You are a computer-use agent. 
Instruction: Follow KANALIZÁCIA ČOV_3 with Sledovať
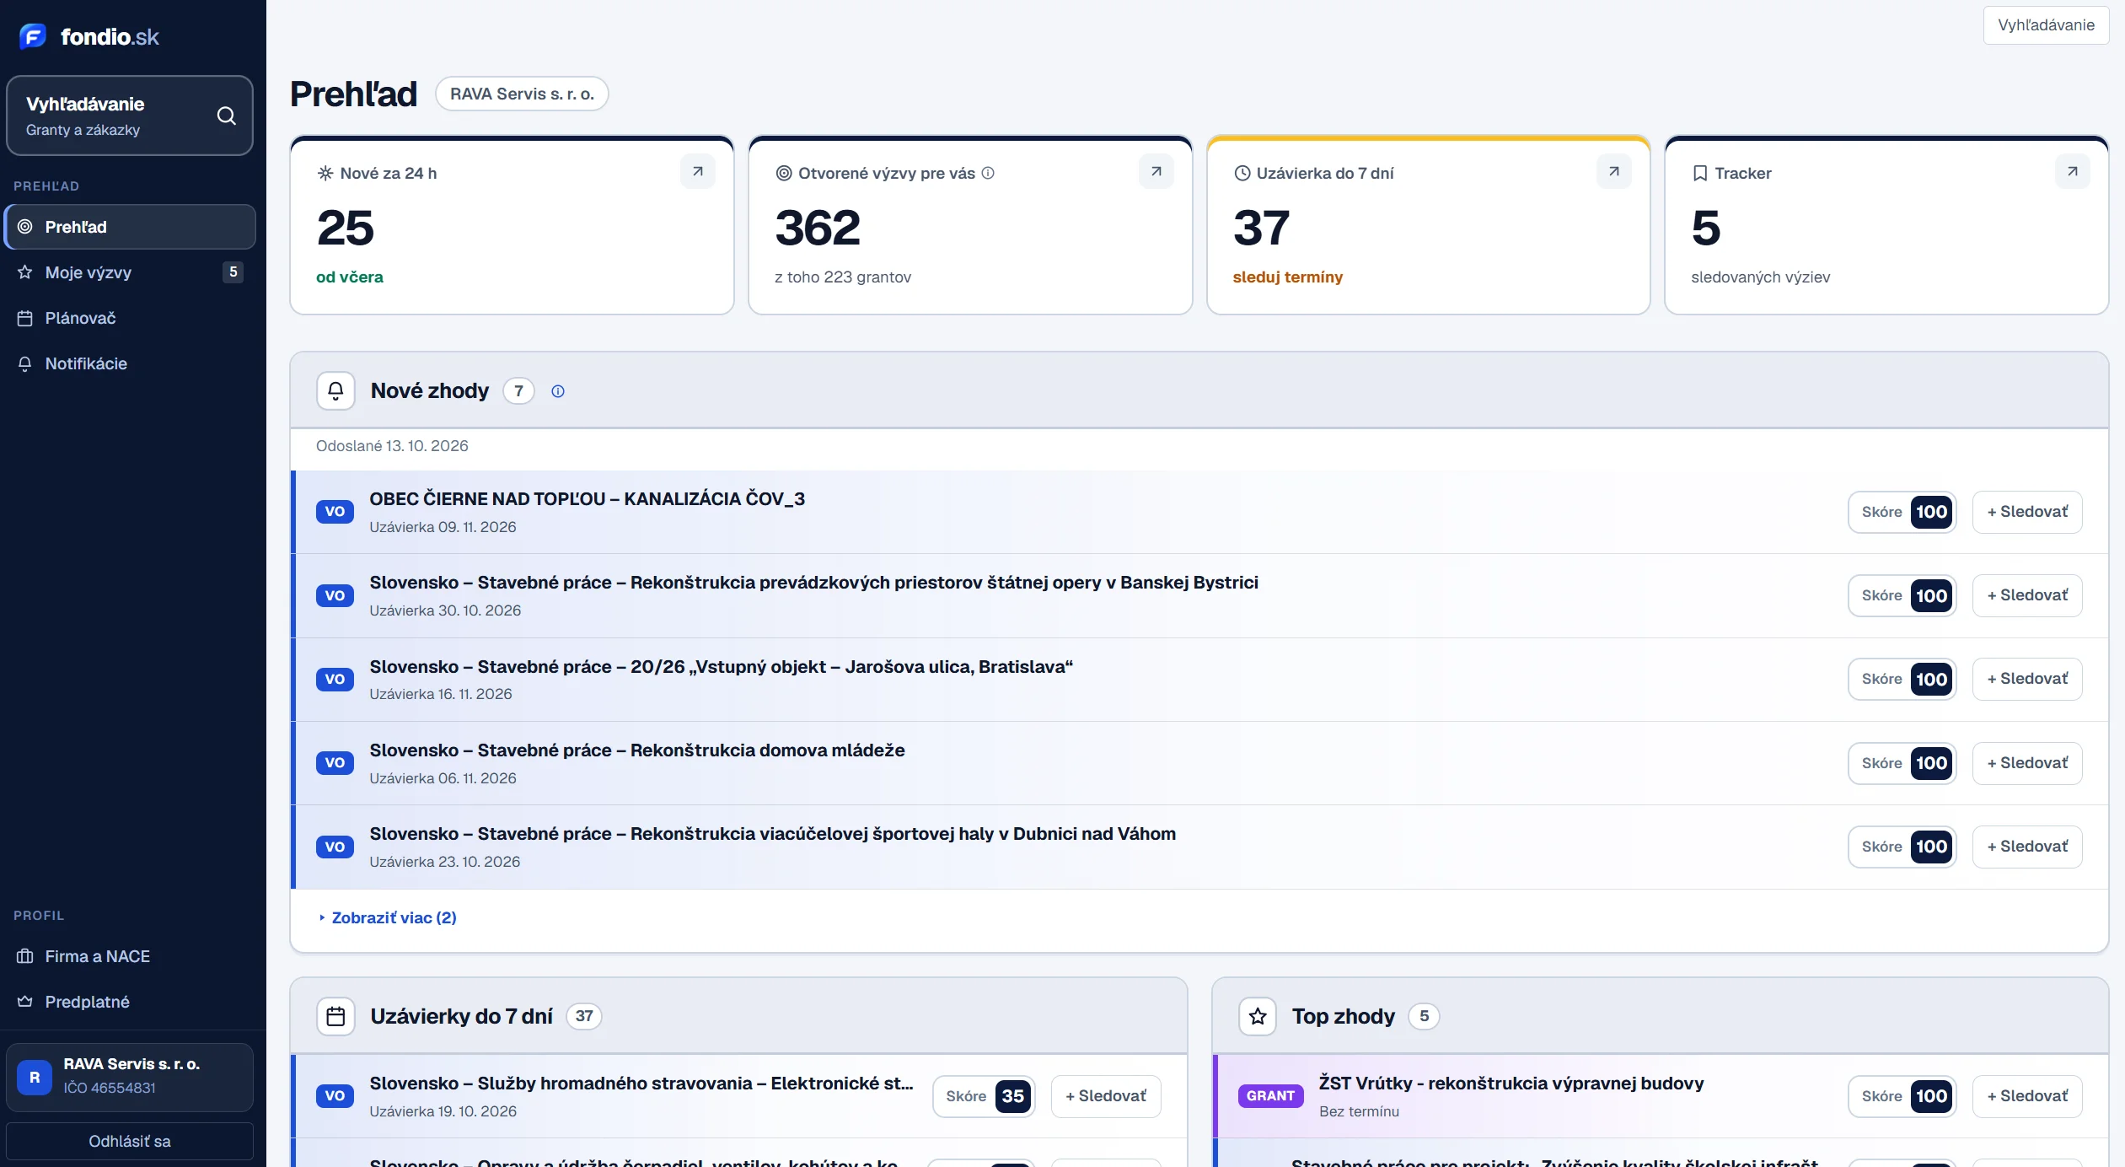[x=2027, y=512]
